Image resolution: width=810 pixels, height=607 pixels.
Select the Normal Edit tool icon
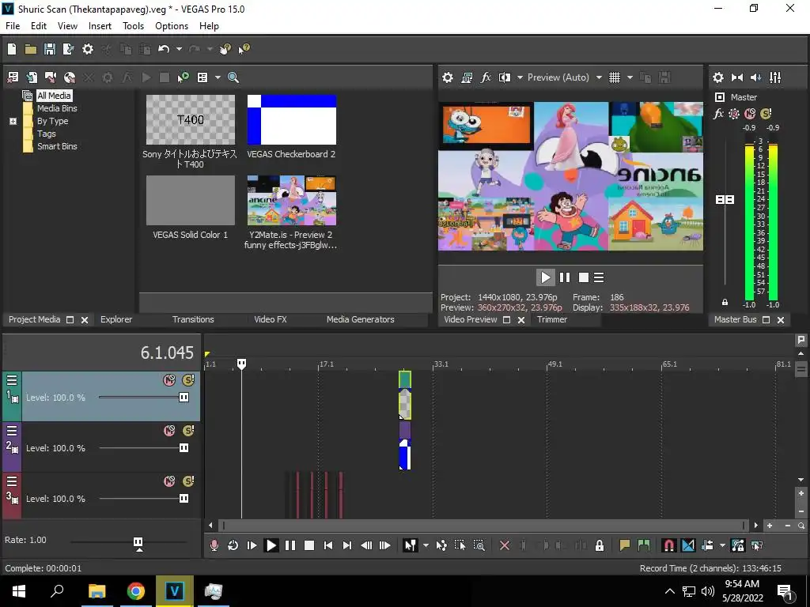tap(411, 545)
